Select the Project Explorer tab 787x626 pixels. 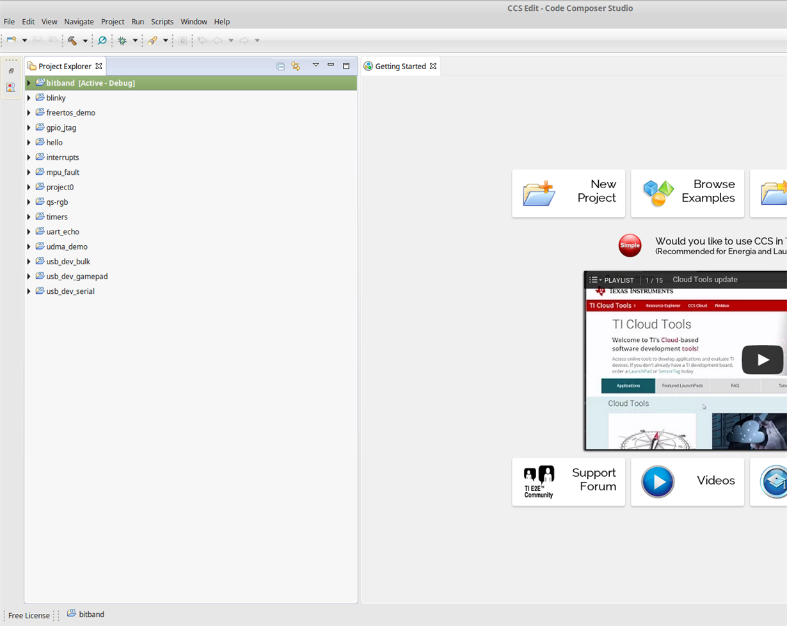(x=65, y=66)
